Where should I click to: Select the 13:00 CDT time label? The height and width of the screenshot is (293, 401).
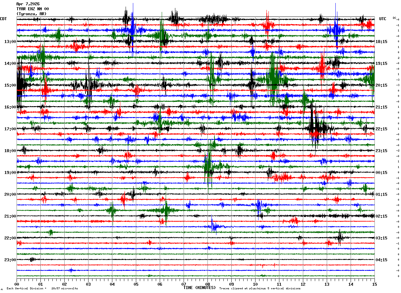click(x=10, y=42)
